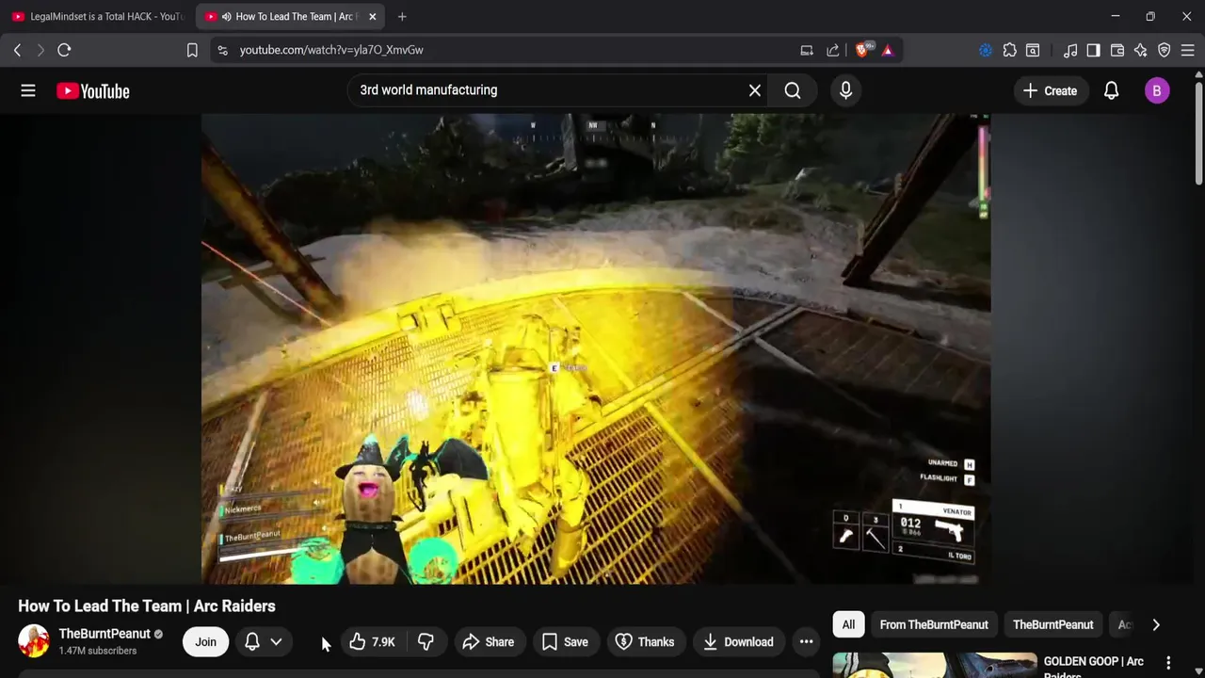Share this page from address bar
Image resolution: width=1205 pixels, height=678 pixels.
pos(833,50)
